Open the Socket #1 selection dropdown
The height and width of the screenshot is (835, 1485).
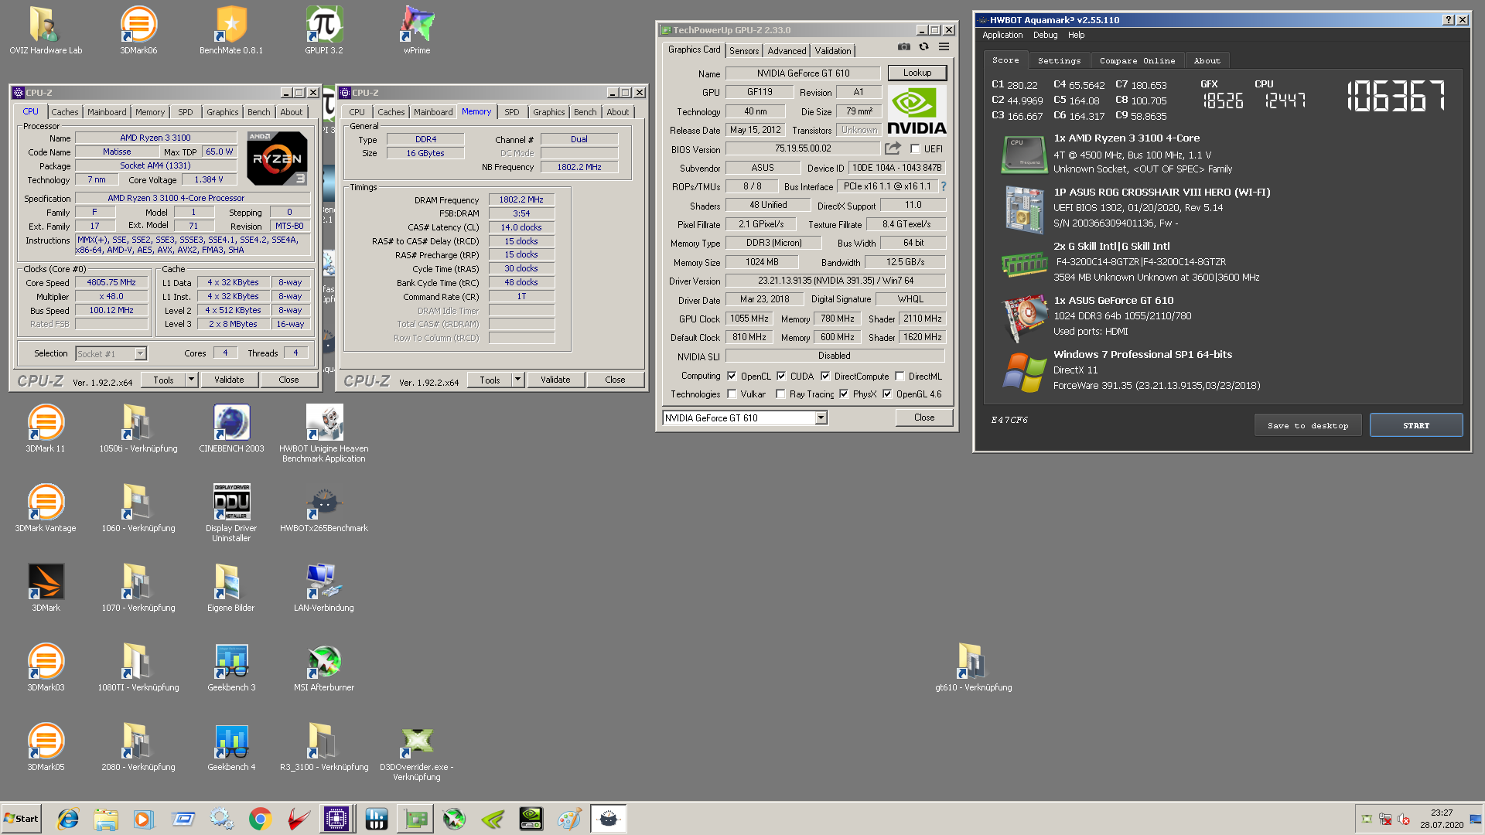140,353
